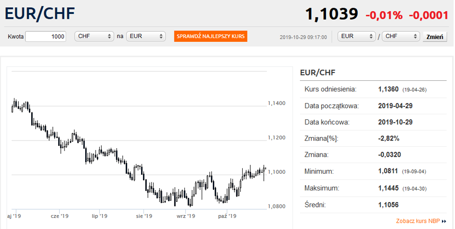Click the cze '19 marker on chart axis
The height and width of the screenshot is (229, 455).
[x=60, y=216]
